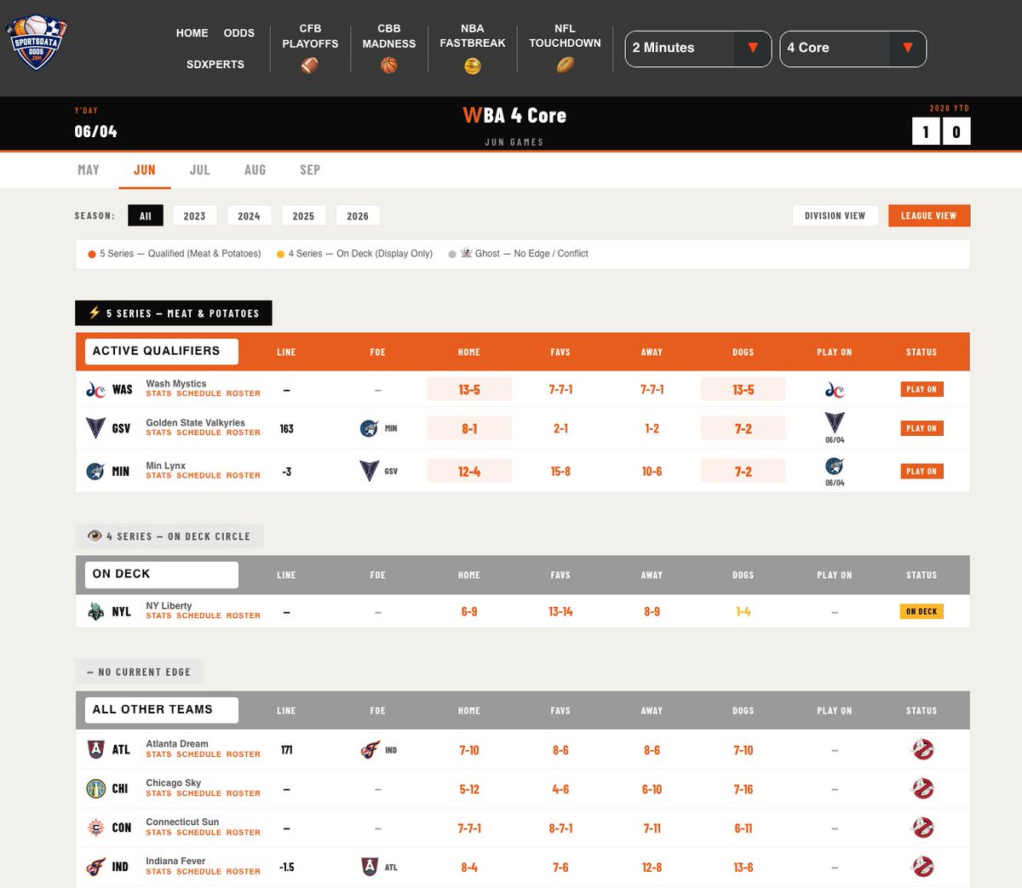1022x888 pixels.
Task: Click IND foe logo in Atlanta row
Action: (370, 750)
